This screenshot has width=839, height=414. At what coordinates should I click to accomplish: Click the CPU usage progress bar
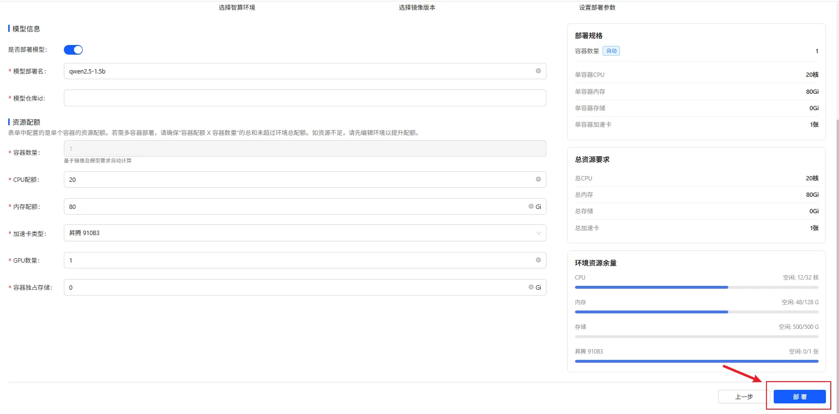point(697,287)
